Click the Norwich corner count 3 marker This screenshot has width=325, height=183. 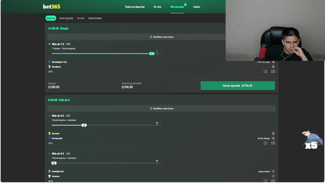pyautogui.click(x=84, y=125)
